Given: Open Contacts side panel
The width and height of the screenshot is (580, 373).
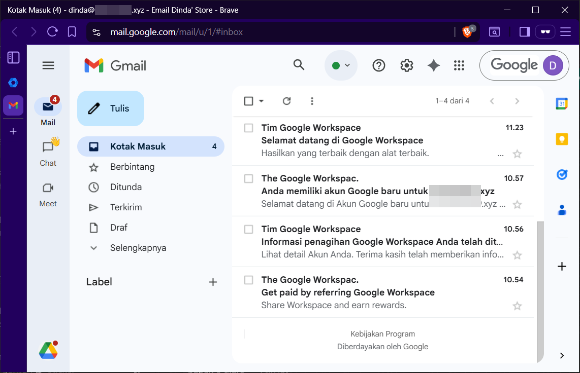Looking at the screenshot, I should pyautogui.click(x=562, y=210).
